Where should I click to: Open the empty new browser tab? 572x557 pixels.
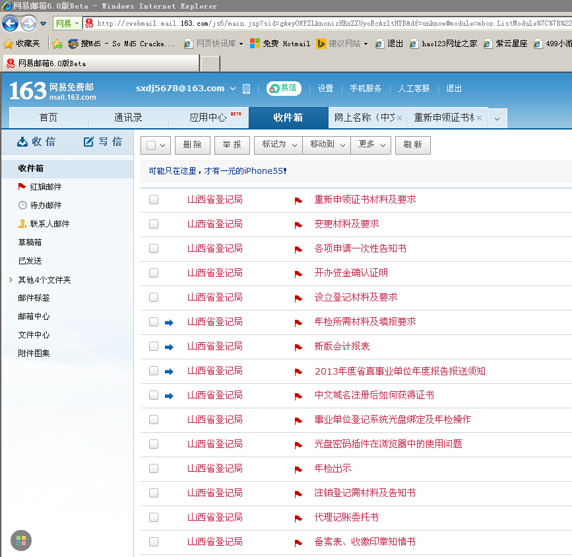coord(210,63)
